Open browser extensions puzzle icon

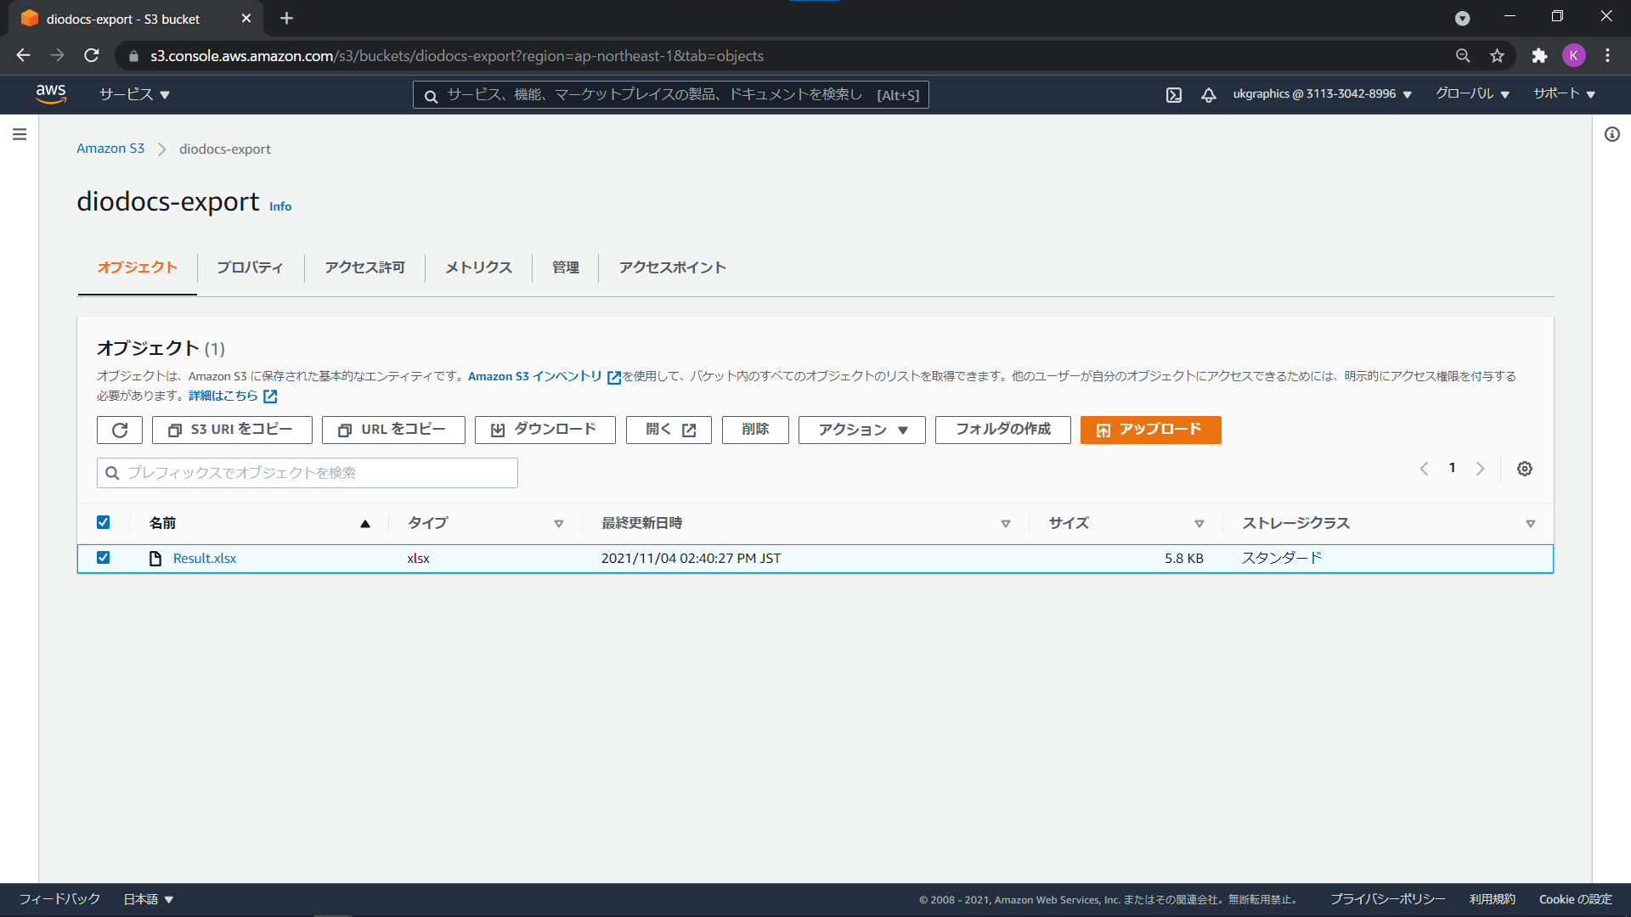tap(1539, 56)
